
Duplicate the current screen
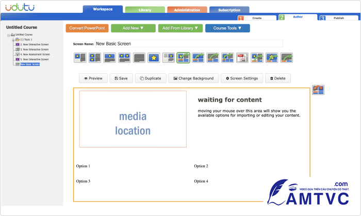tap(151, 78)
